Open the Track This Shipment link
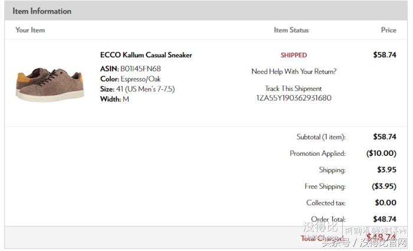Screen dimensions: 413x251 click(x=293, y=89)
